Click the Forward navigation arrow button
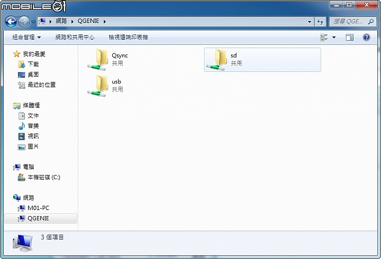Viewport: 381px width, 259px height. 24,22
